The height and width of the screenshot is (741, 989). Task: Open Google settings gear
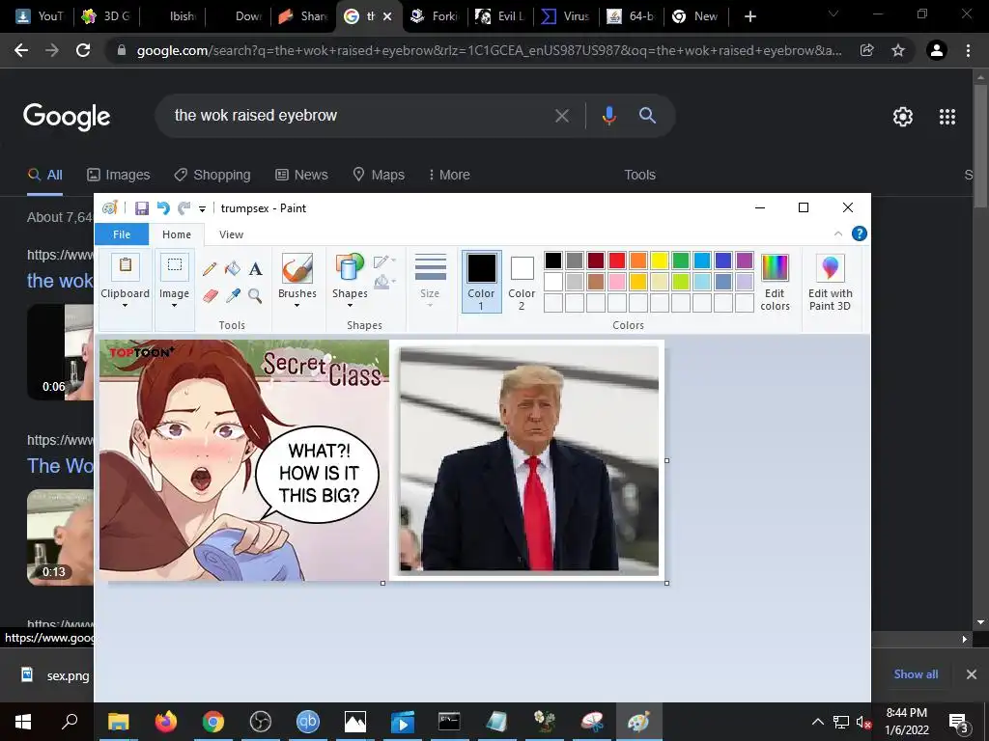(x=903, y=117)
